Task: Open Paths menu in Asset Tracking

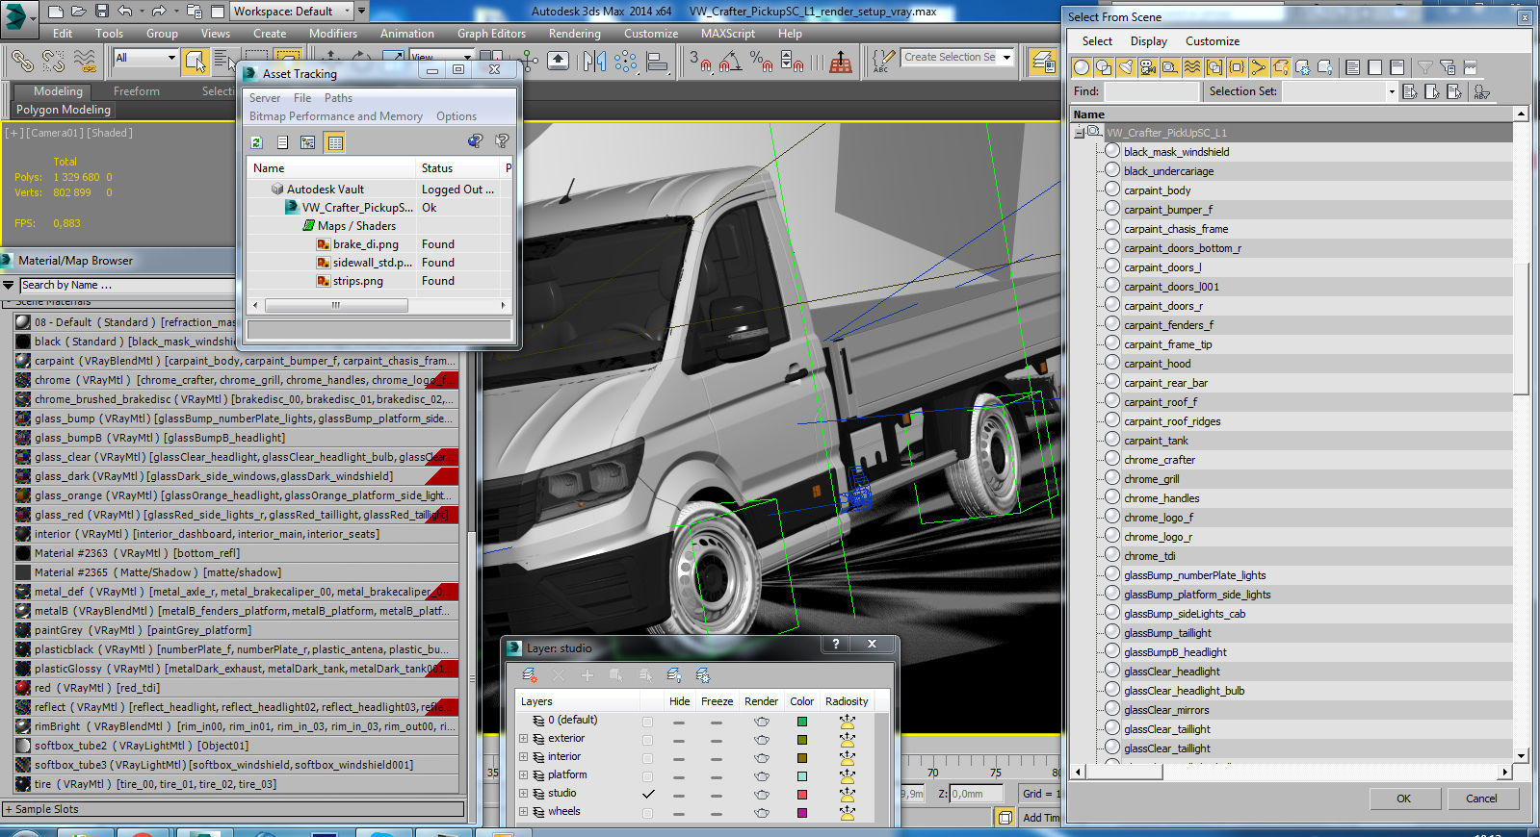Action: tap(338, 98)
